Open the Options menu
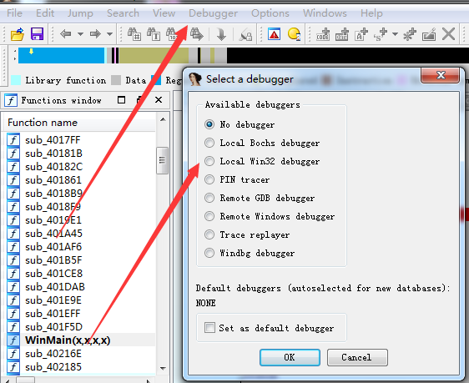Viewport: 469px width, 383px height. click(x=270, y=13)
